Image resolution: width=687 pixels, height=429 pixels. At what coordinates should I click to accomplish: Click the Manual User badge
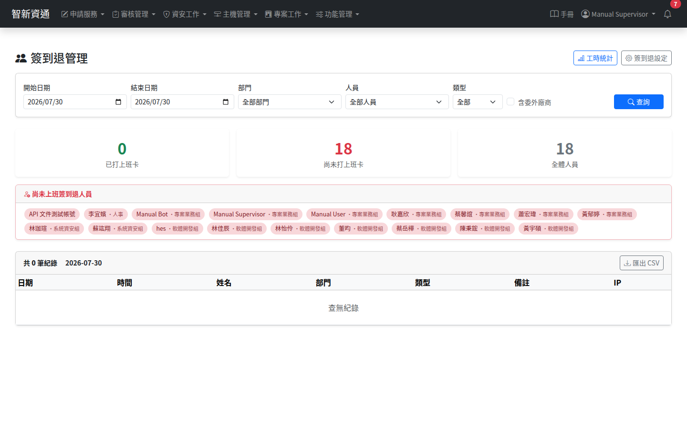point(344,214)
